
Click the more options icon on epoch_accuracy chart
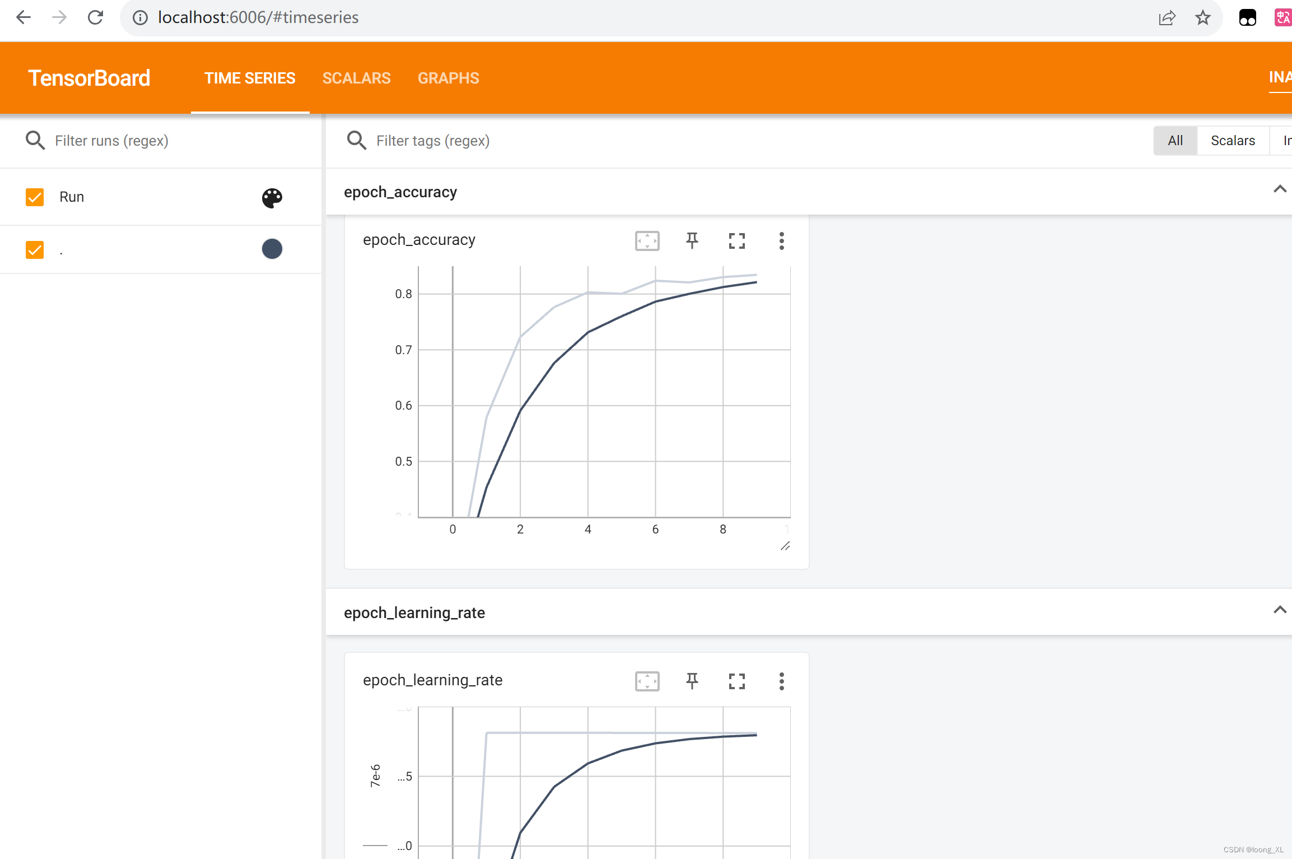pos(781,242)
